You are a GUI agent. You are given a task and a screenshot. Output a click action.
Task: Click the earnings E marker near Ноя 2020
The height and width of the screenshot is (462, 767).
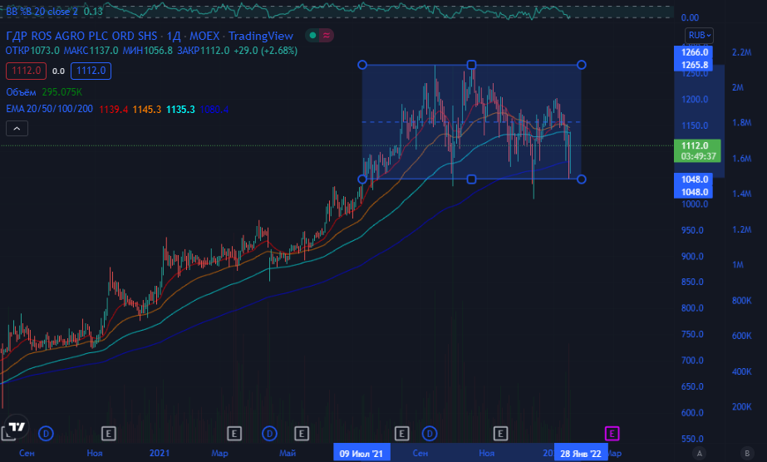click(109, 433)
